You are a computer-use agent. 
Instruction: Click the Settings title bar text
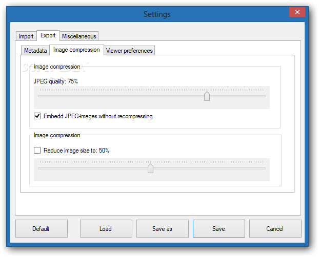(157, 14)
